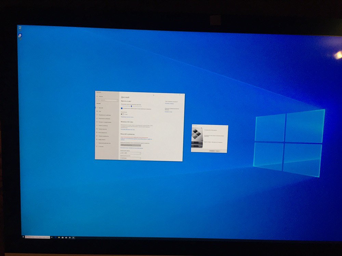The width and height of the screenshot is (342, 256).
Task: Open Microsoft Store from the taskbar
Action: [x=63, y=238]
